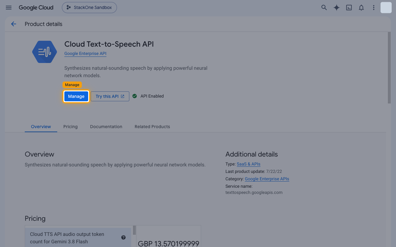
Task: Click the Additional details heading
Action: pyautogui.click(x=252, y=154)
